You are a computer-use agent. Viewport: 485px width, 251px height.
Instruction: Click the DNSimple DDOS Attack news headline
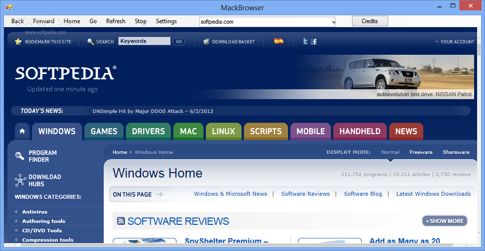pyautogui.click(x=153, y=111)
